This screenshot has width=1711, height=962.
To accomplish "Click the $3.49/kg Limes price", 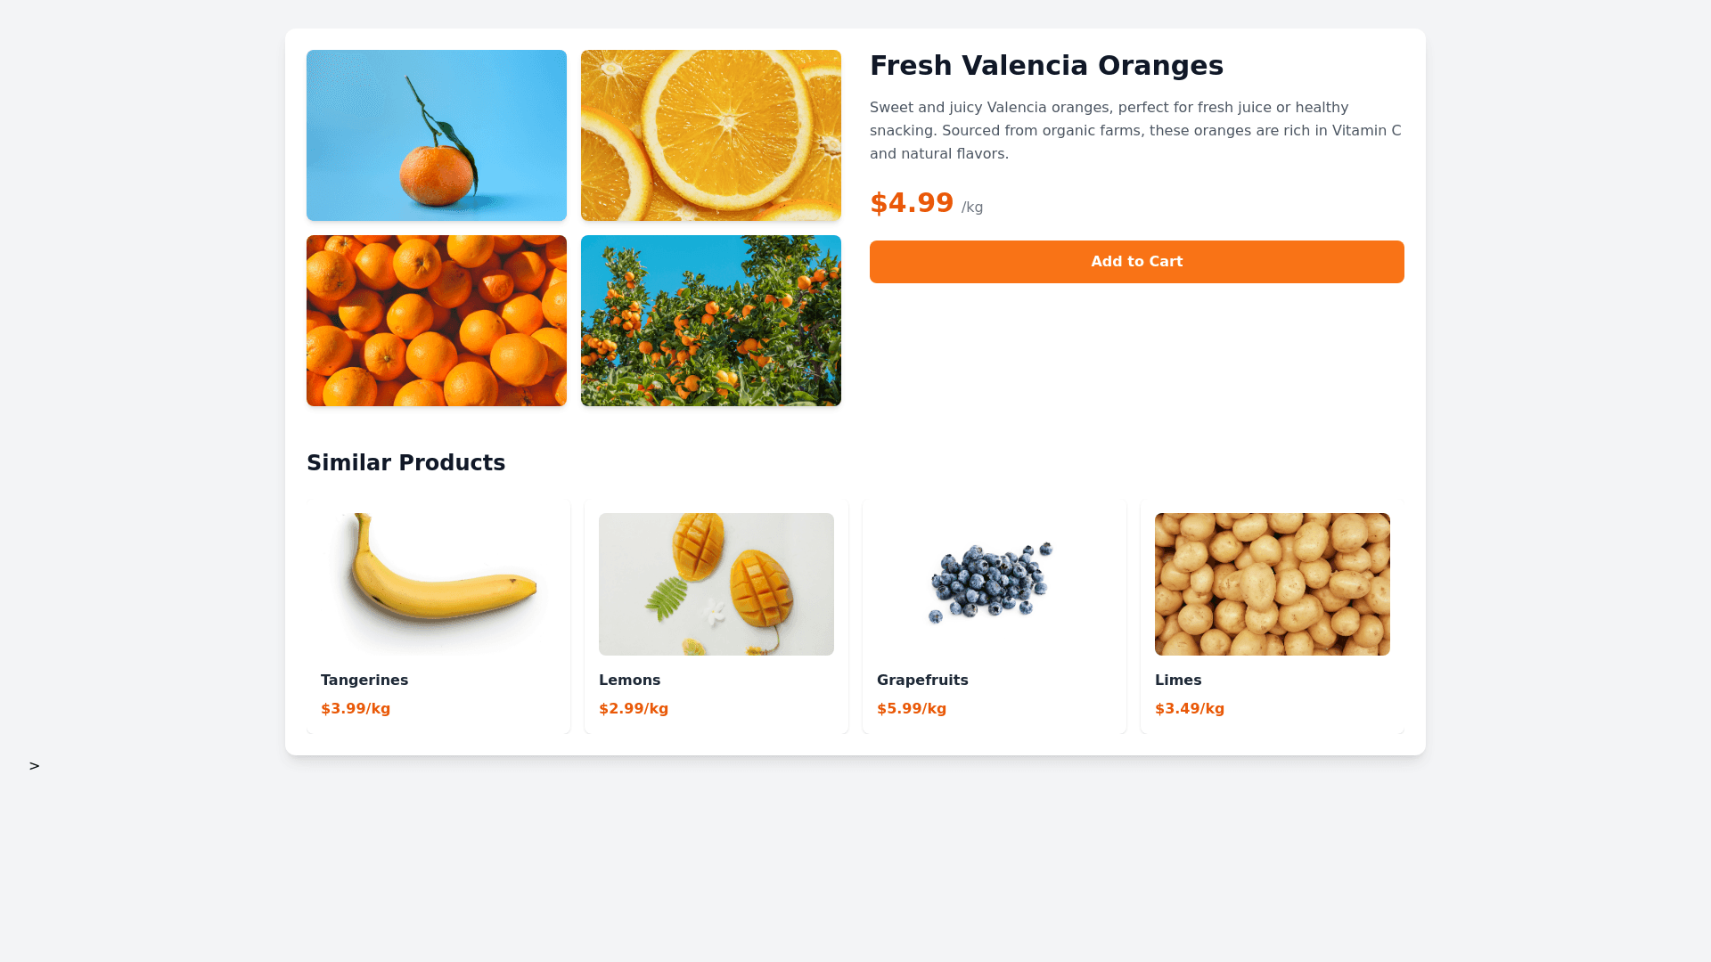I will [x=1190, y=709].
